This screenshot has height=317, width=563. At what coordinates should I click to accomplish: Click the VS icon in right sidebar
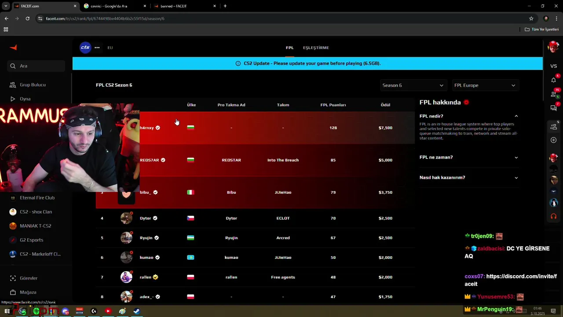pyautogui.click(x=553, y=66)
